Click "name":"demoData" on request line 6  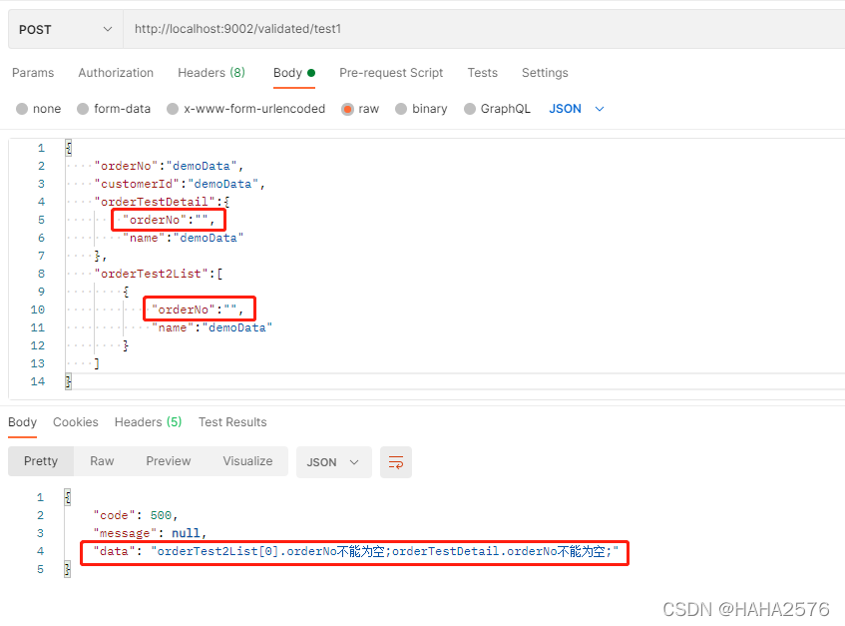coord(184,238)
